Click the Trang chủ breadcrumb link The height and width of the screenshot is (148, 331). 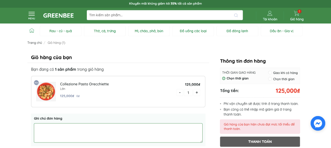coord(35,43)
